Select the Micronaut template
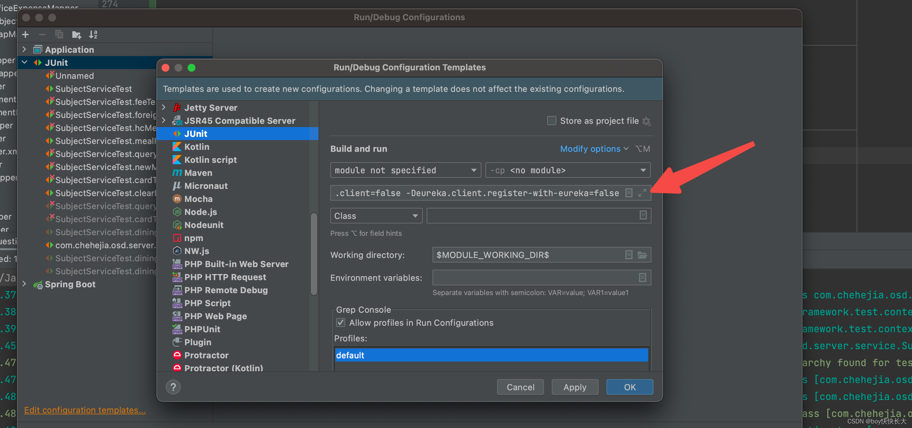912x428 pixels. click(x=237, y=186)
